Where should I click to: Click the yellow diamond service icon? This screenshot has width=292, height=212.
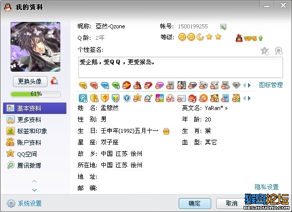tap(83, 86)
